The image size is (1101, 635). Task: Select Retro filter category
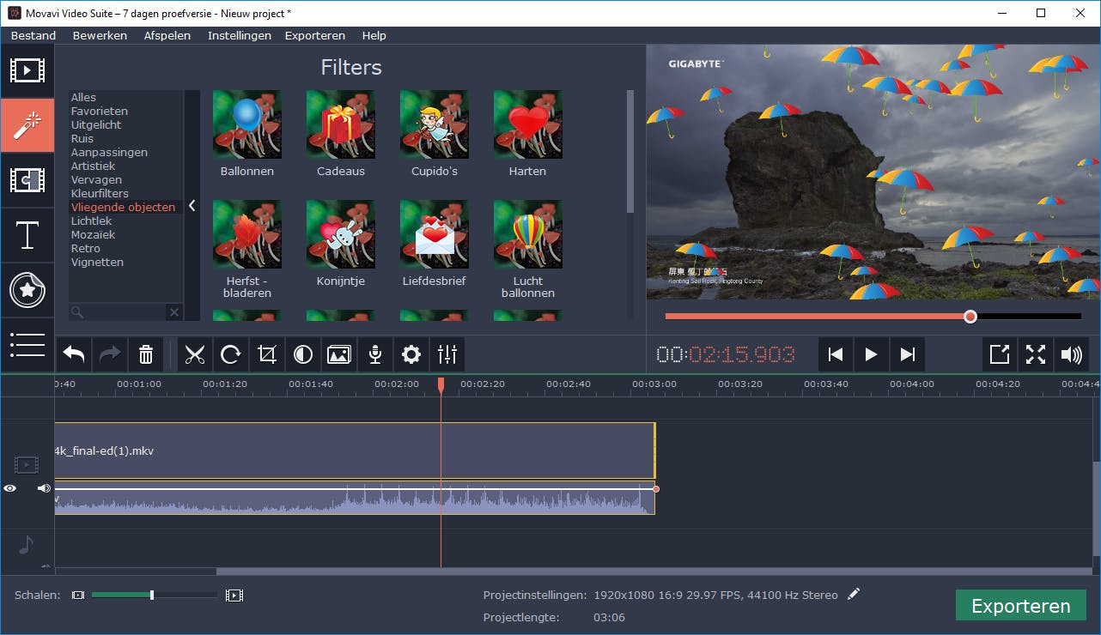86,249
